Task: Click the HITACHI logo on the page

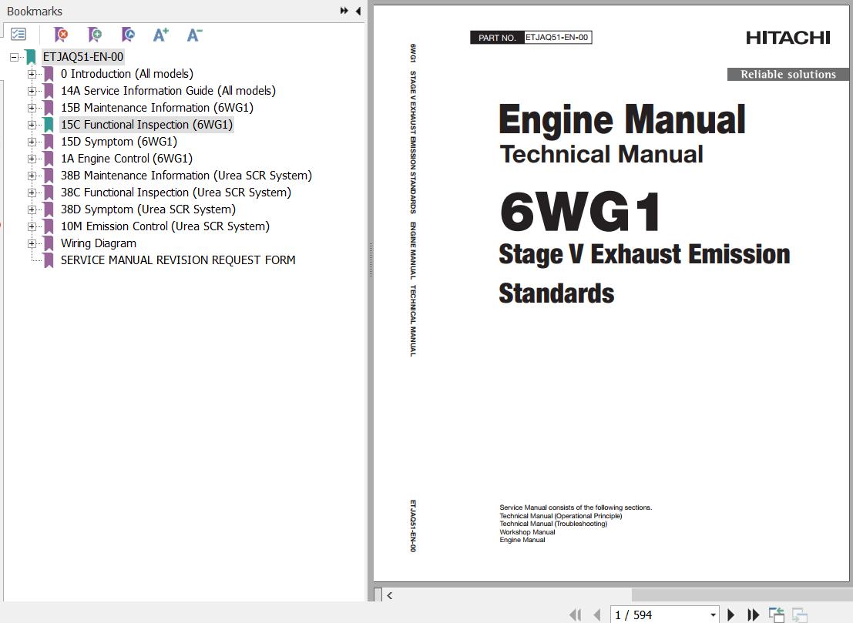Action: tap(788, 38)
